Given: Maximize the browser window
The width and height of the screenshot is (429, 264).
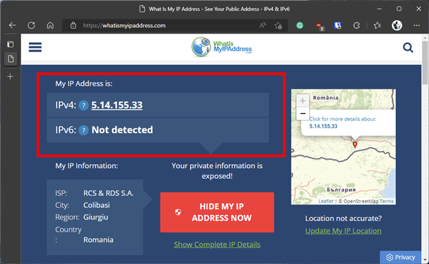Looking at the screenshot, I should click(399, 9).
